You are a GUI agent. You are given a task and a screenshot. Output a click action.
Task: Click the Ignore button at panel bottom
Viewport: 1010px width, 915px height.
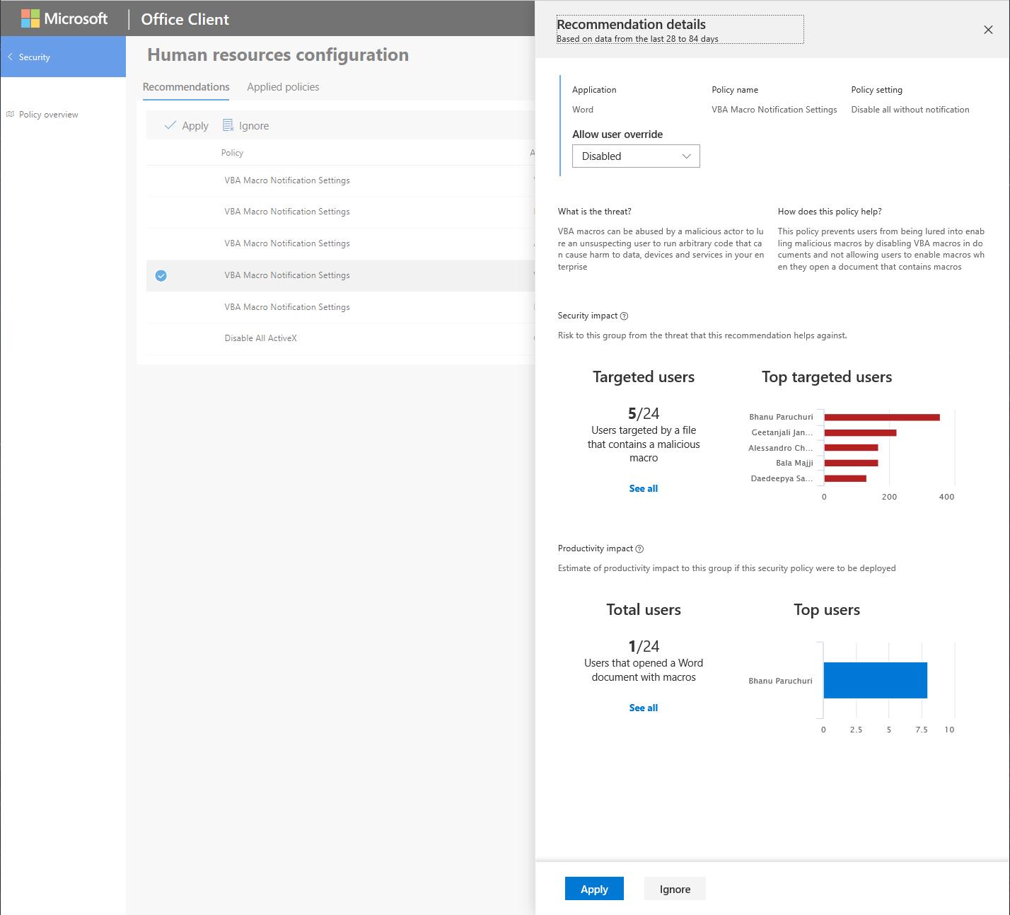pyautogui.click(x=675, y=889)
